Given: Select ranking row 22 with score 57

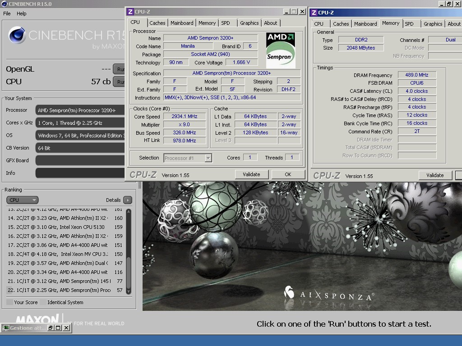Looking at the screenshot, I should click(x=65, y=290).
